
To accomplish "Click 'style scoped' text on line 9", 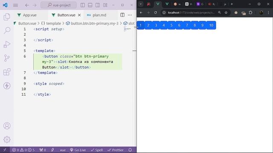I will click(x=49, y=84).
